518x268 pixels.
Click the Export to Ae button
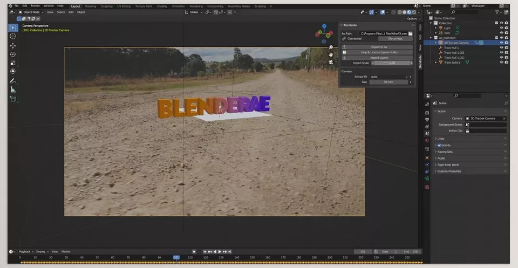tap(377, 47)
